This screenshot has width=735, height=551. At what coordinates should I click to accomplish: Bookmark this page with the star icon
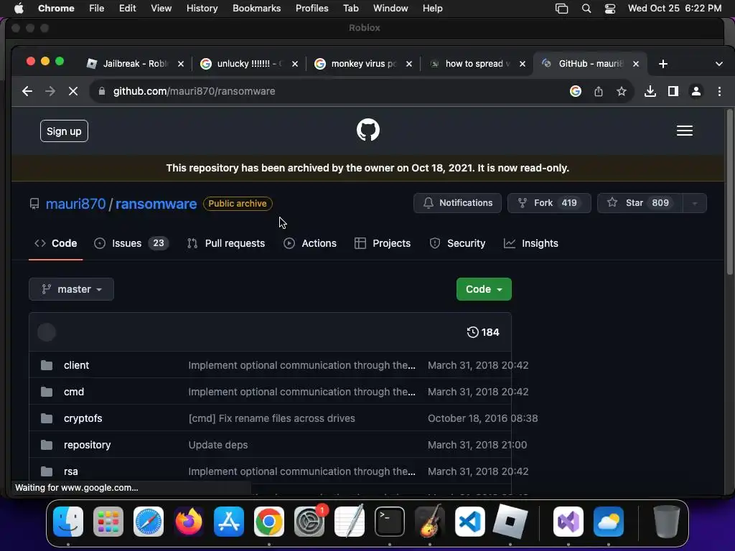(x=621, y=91)
